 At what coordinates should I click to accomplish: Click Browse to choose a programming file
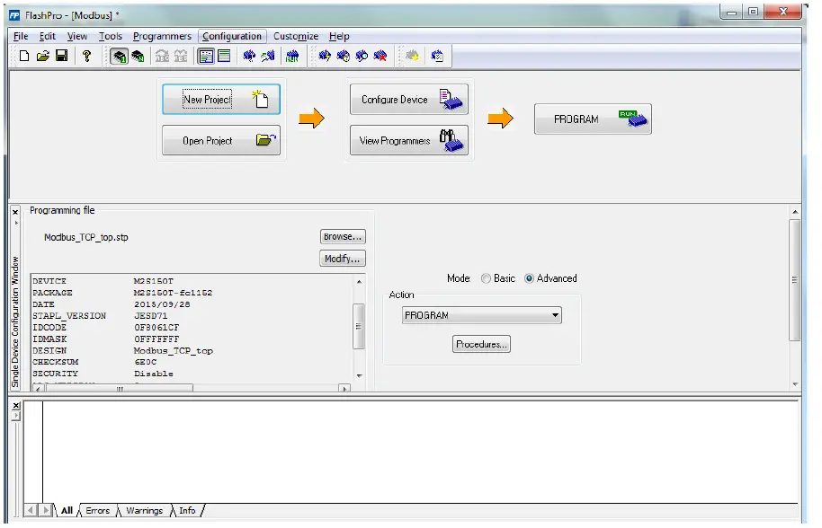tap(342, 236)
